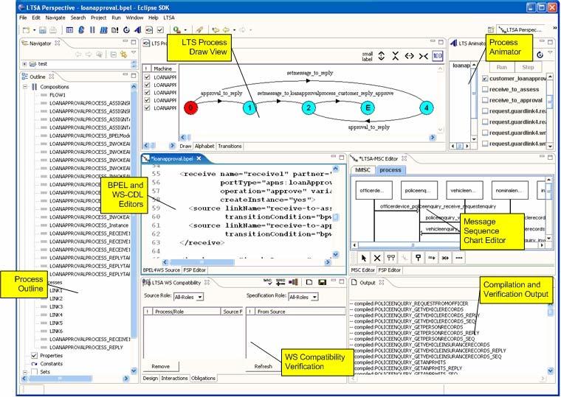Click horizontal compress icon in LTS draw view

point(424,56)
